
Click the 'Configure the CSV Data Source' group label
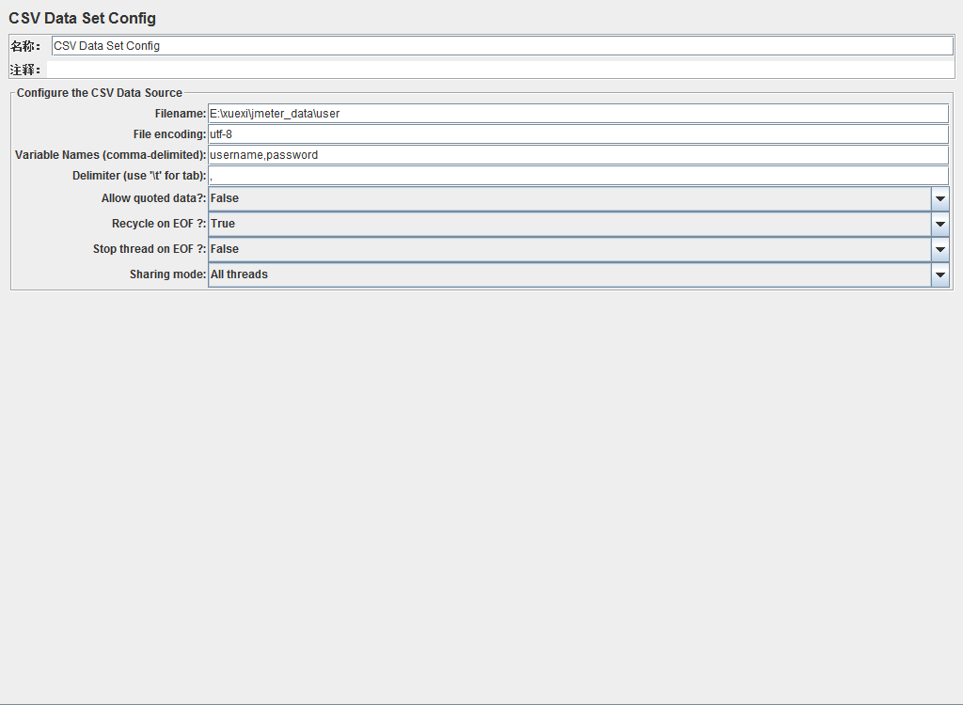click(100, 93)
